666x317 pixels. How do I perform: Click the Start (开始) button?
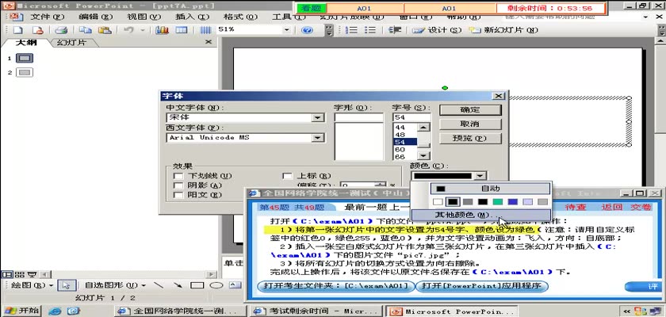click(x=21, y=311)
